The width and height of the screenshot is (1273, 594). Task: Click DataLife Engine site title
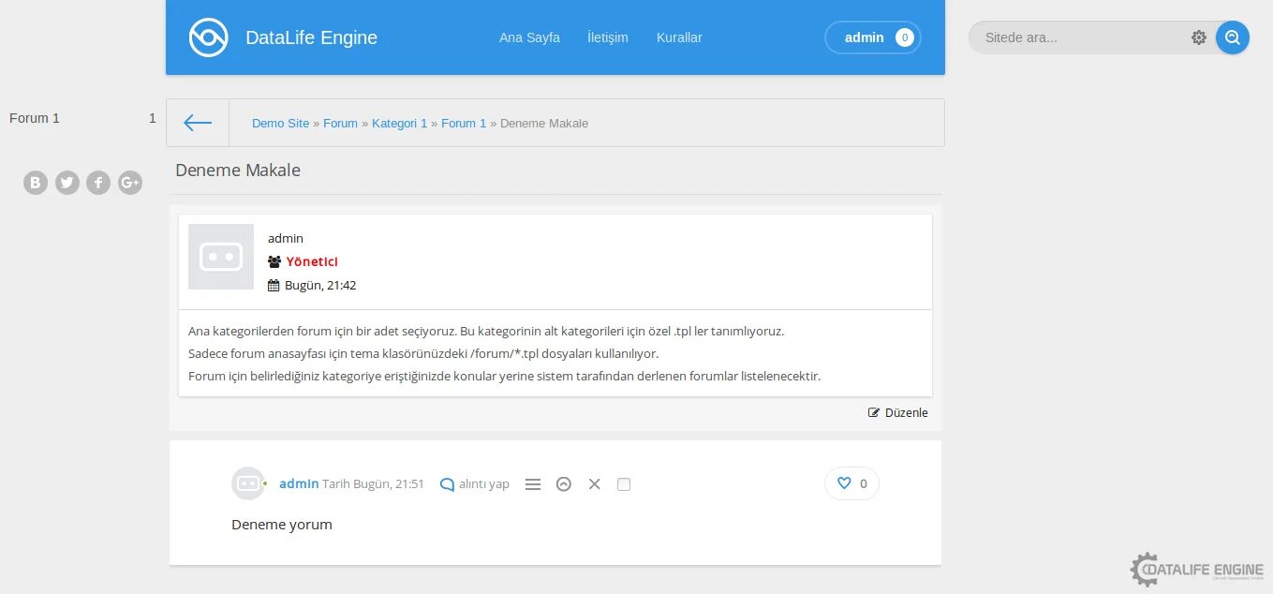click(311, 37)
